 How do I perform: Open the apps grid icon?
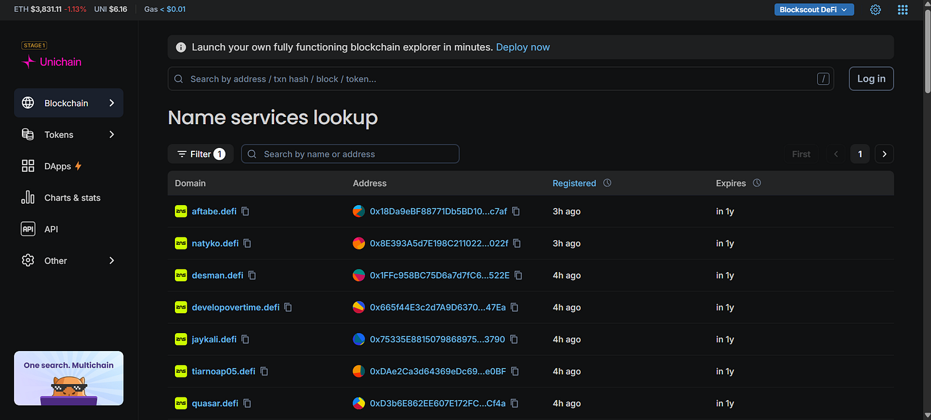point(902,9)
